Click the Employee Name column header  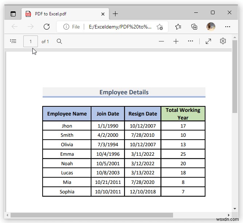[x=67, y=114]
